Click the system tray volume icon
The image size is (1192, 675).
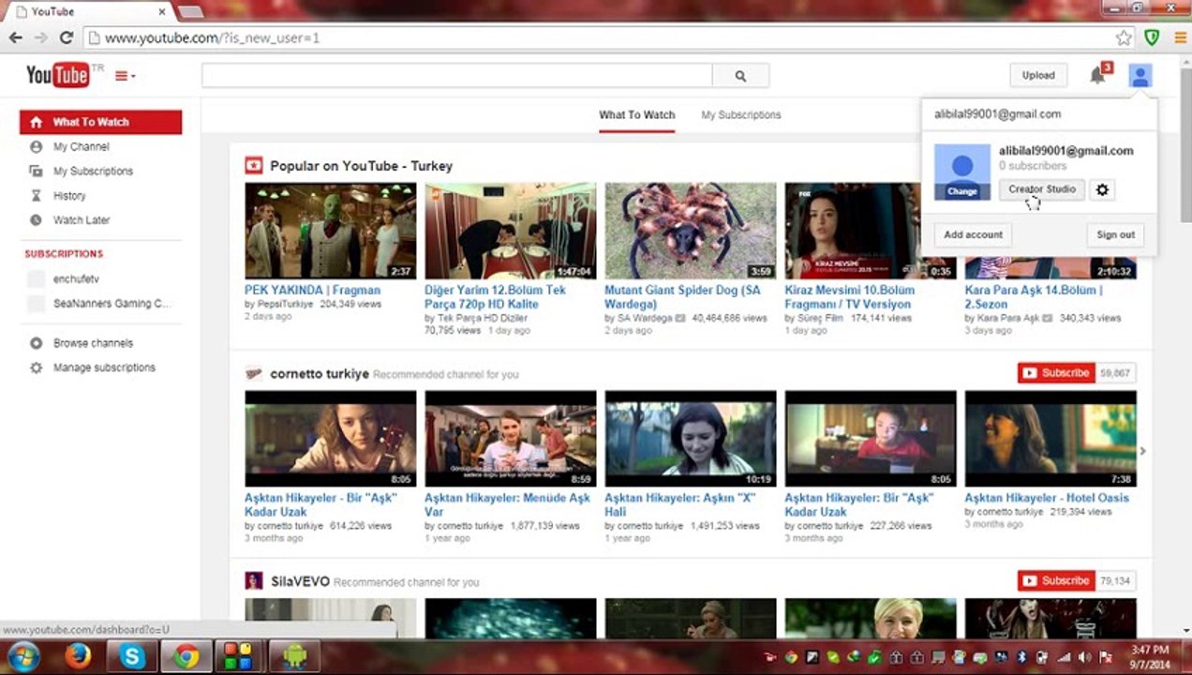click(x=1083, y=656)
